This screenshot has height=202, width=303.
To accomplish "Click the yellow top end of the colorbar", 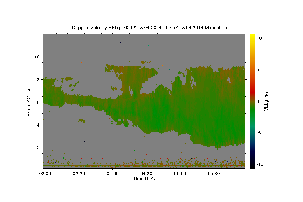I will [252, 36].
